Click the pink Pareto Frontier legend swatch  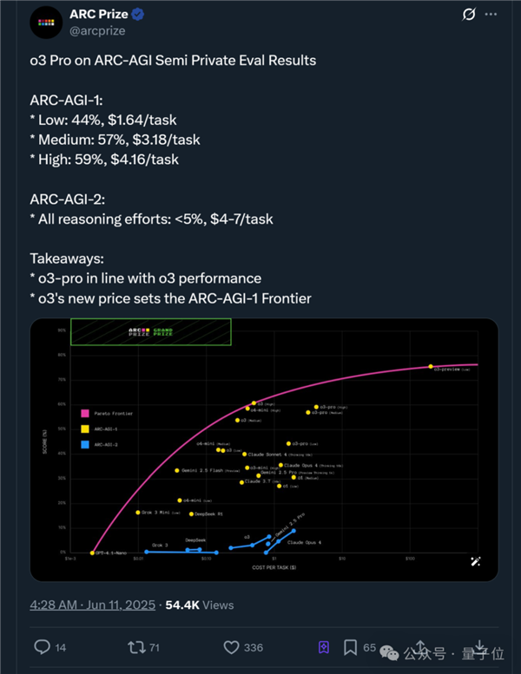(85, 414)
